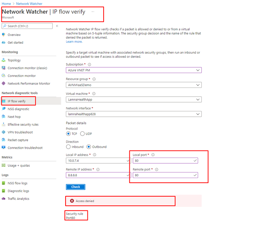Open the Virtual machine dropdown showing LamnaHealthApp
263x226 pixels.
point(134,99)
